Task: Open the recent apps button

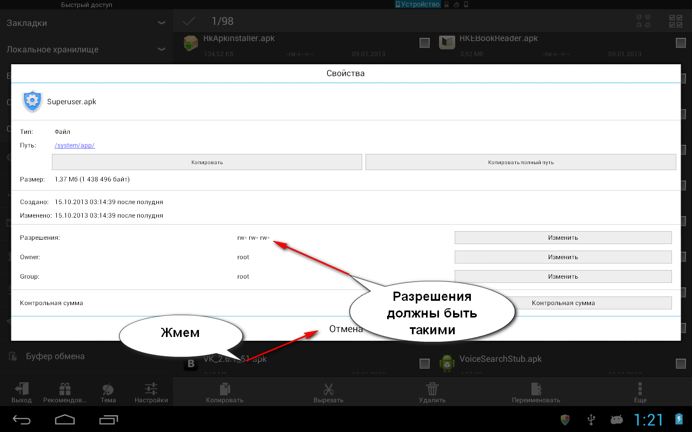Action: [x=108, y=420]
